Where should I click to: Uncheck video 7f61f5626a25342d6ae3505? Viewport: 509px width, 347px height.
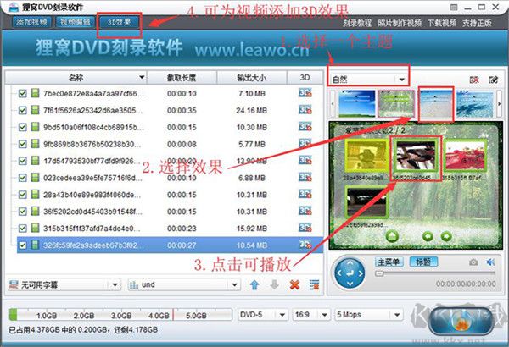22,111
